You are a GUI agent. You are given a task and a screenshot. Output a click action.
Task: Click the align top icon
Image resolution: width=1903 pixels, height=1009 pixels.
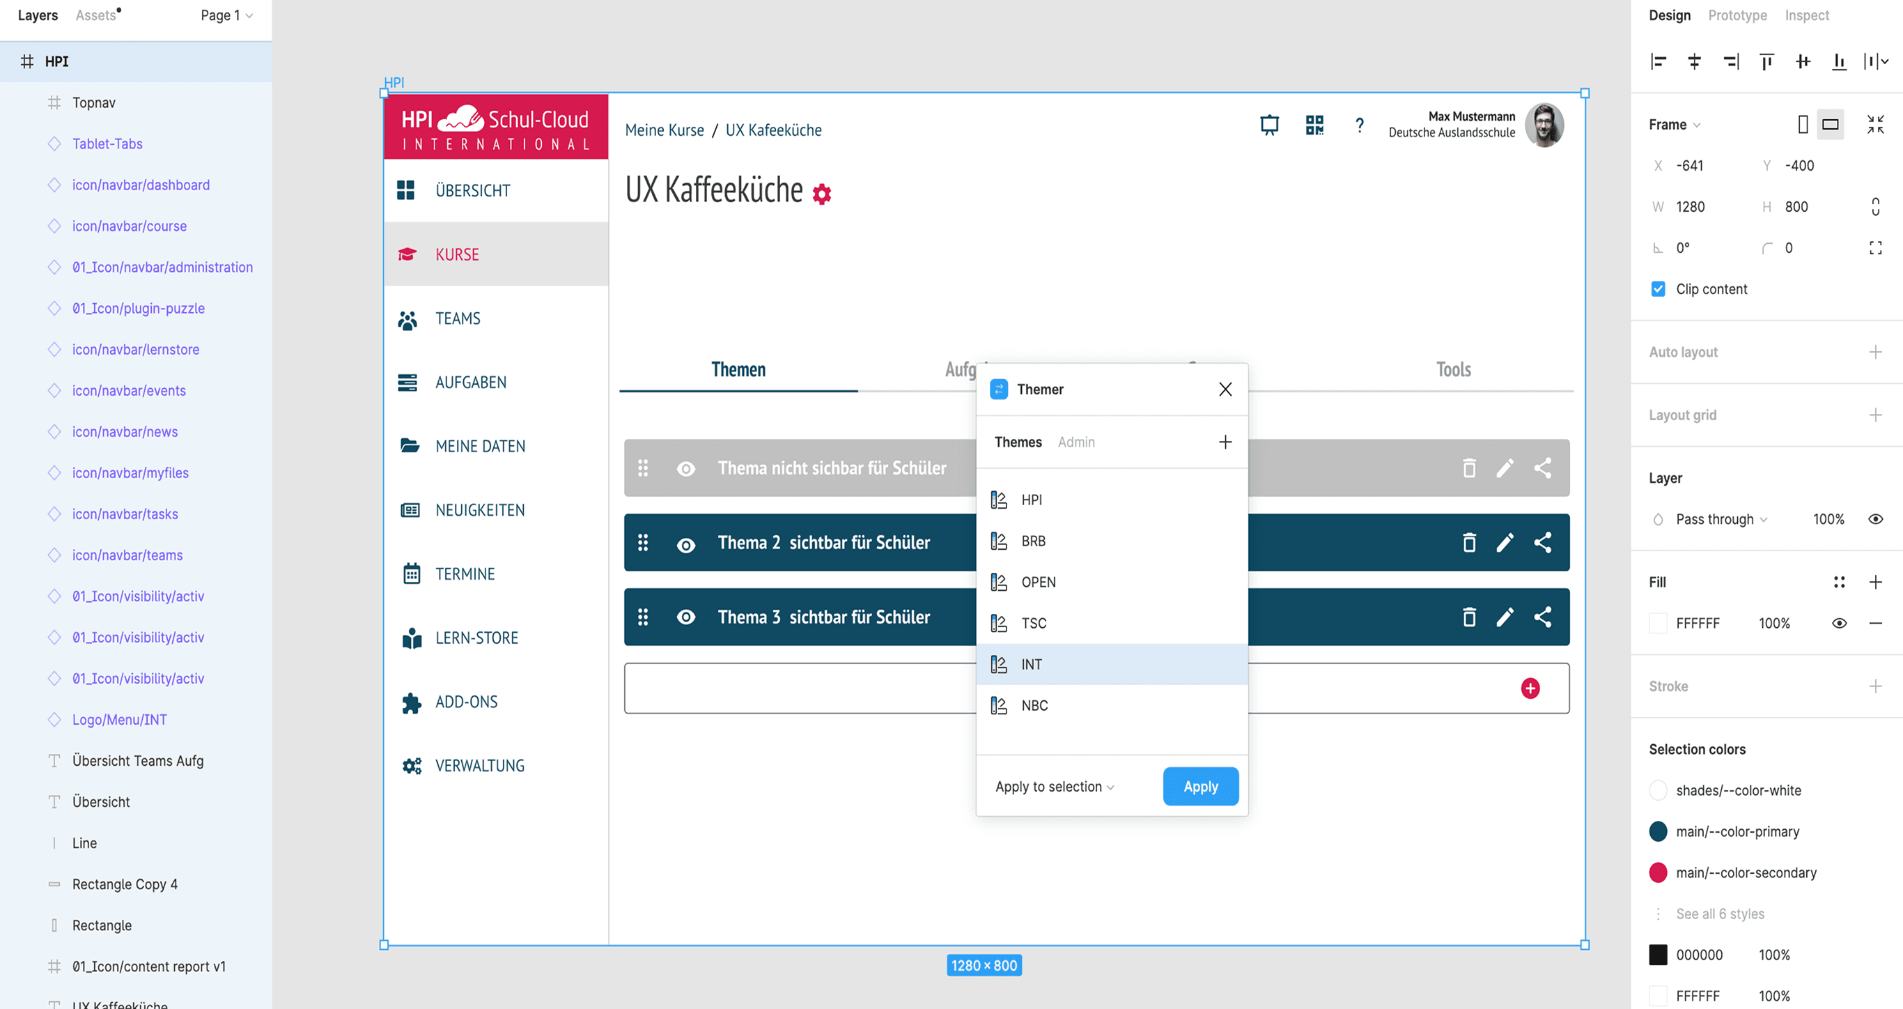(1766, 62)
